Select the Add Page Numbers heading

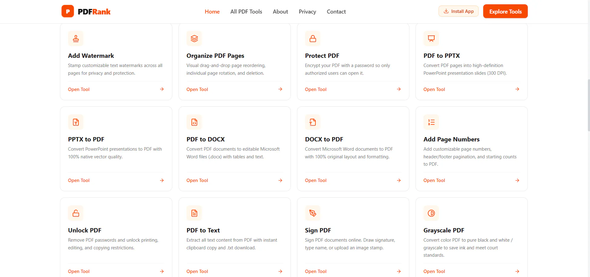pos(452,139)
